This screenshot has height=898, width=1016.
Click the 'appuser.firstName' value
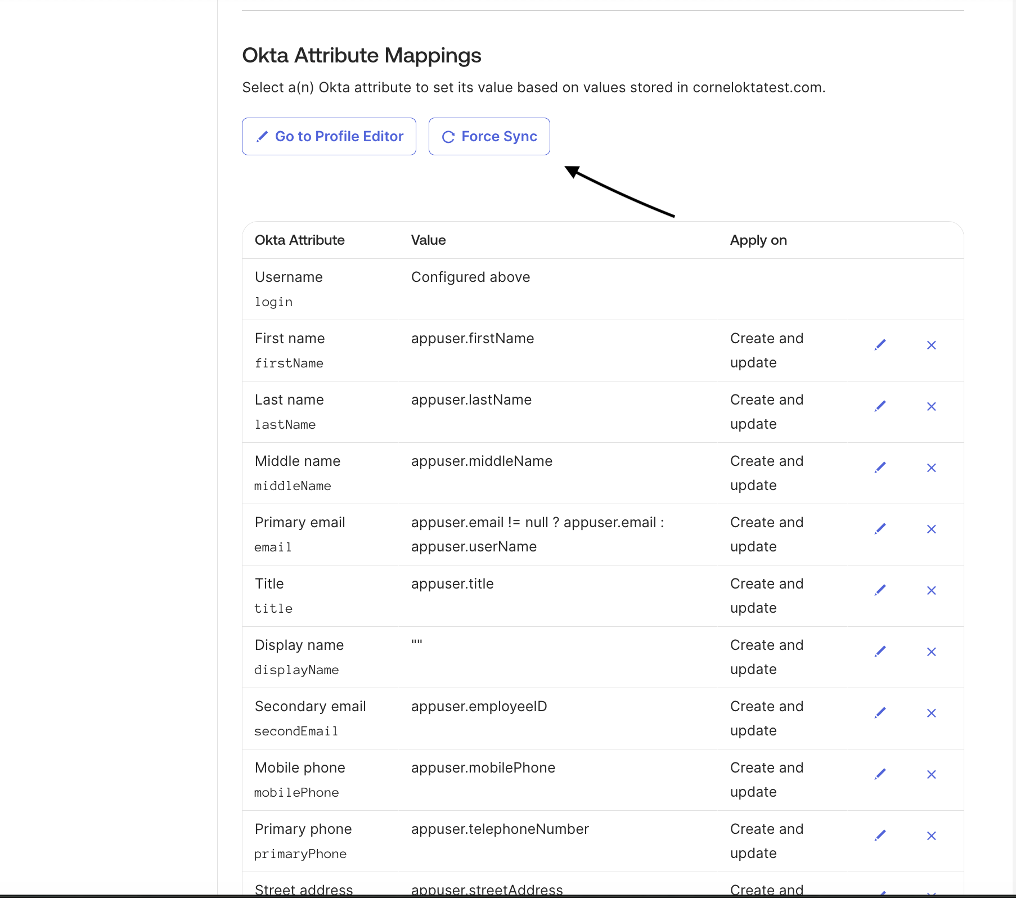click(473, 338)
